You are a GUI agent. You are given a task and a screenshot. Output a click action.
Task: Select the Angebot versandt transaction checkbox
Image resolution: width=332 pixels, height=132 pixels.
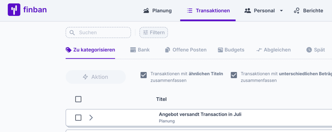pyautogui.click(x=78, y=117)
